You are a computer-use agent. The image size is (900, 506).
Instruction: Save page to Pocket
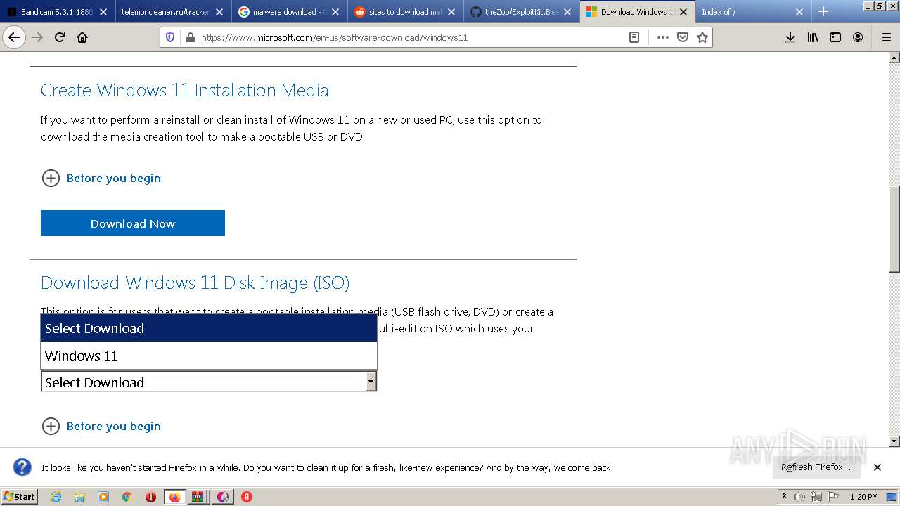point(682,37)
